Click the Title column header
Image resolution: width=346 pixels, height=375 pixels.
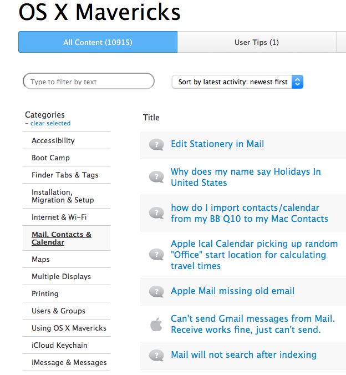pos(151,118)
